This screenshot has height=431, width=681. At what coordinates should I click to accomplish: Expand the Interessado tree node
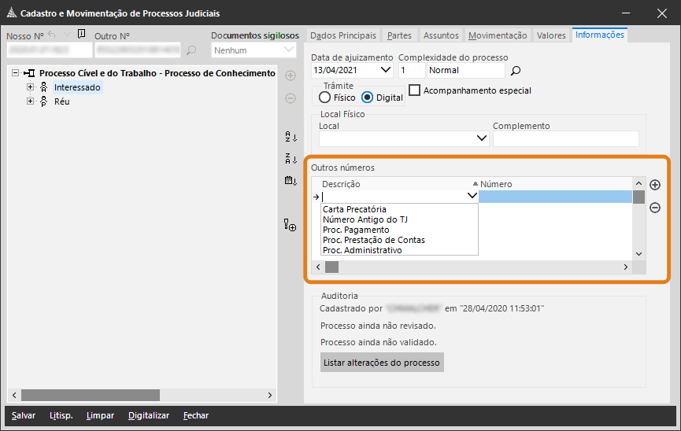click(x=31, y=87)
